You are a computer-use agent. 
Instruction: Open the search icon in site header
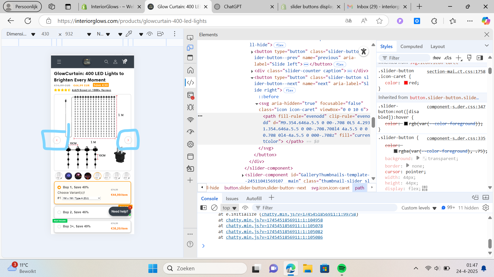(x=106, y=62)
